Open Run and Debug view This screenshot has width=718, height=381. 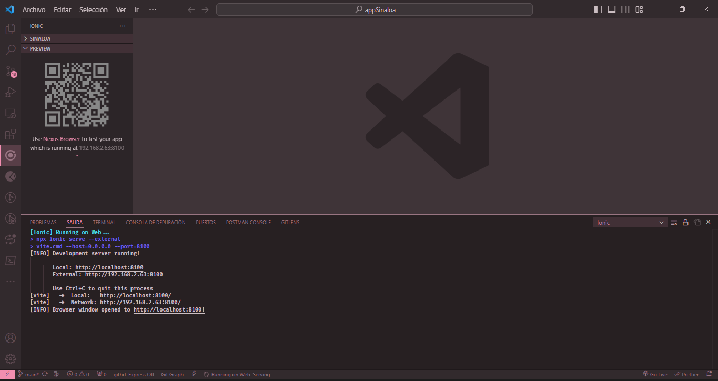click(x=10, y=92)
